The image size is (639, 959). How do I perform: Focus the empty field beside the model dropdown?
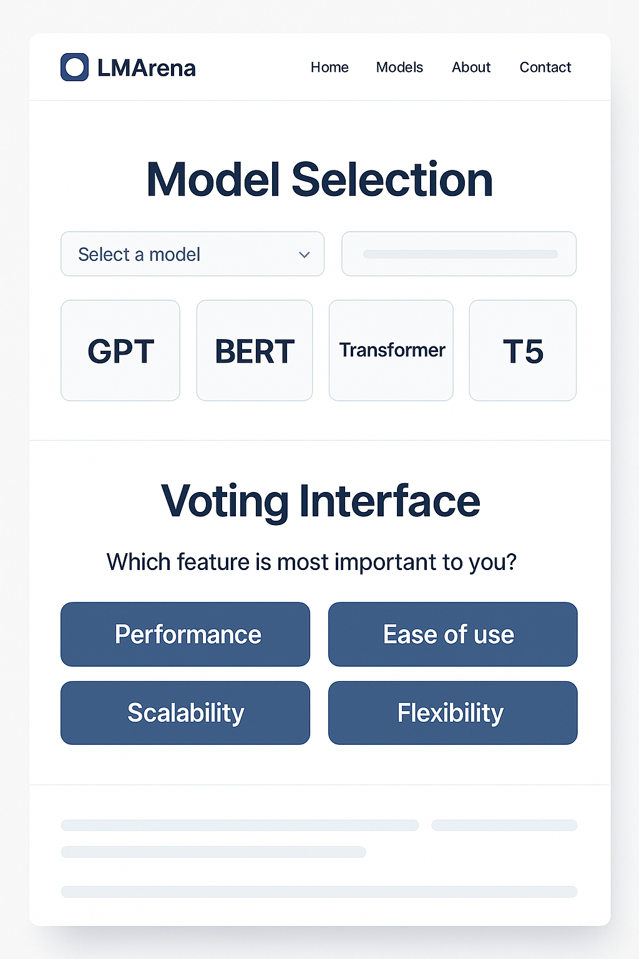[x=459, y=254]
